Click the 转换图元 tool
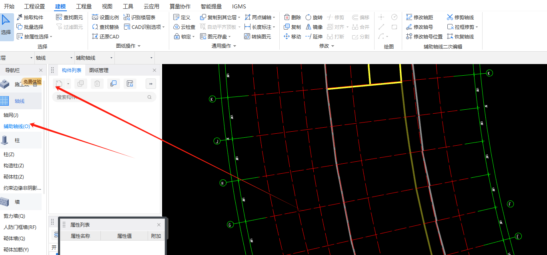Viewport: 547px width, 255px height. pyautogui.click(x=257, y=36)
